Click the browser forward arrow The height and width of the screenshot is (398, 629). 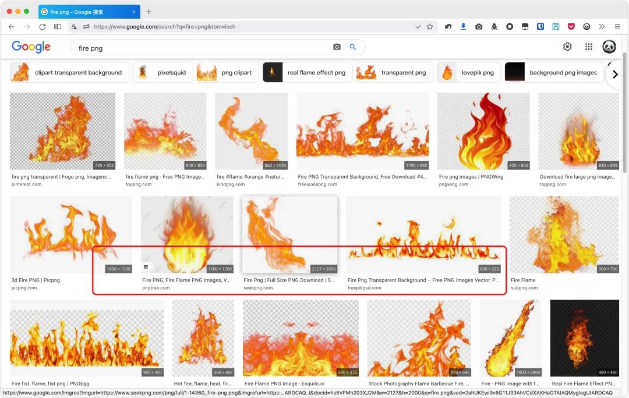tap(27, 26)
